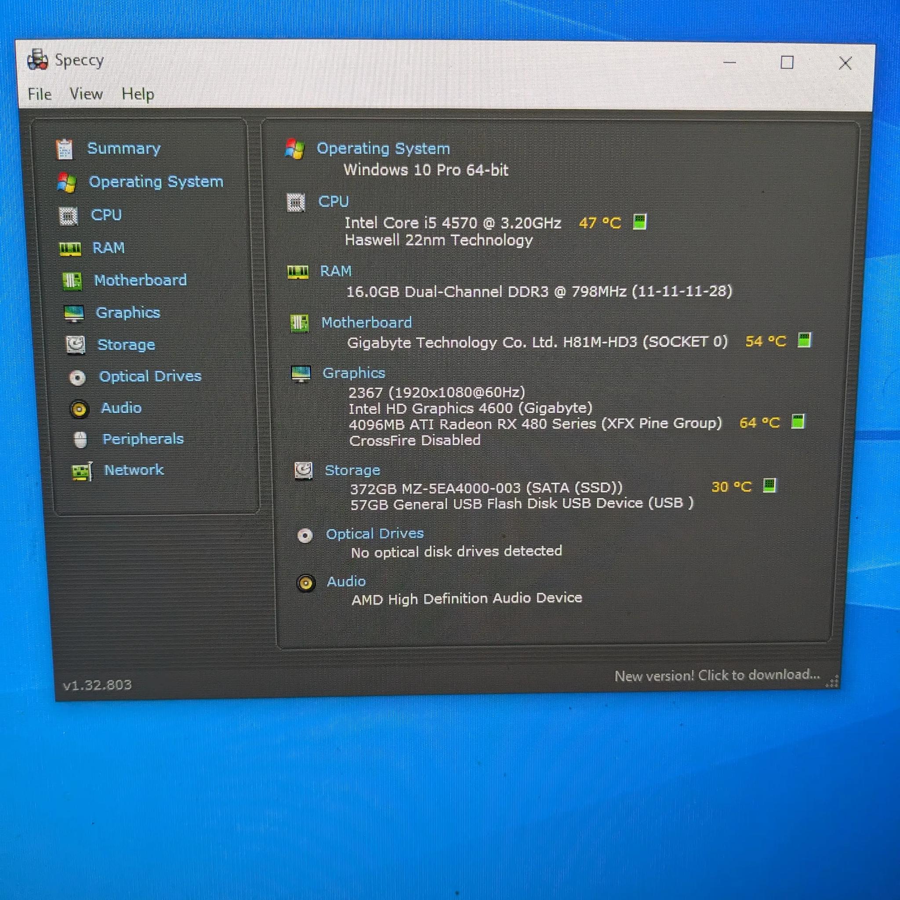
Task: Click the Graphics monitor icon in sidebar
Action: click(74, 313)
